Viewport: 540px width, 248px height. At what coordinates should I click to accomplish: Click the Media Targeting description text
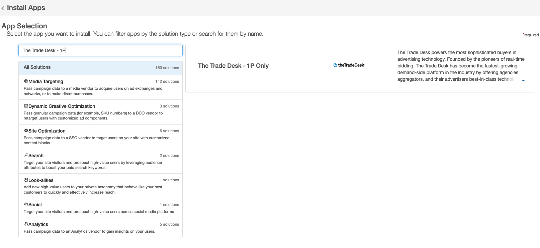point(93,91)
